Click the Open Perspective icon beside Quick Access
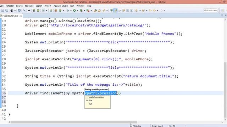 tap(222, 11)
